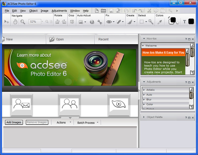
Task: Click the Crop tool icon
Action: (71, 22)
